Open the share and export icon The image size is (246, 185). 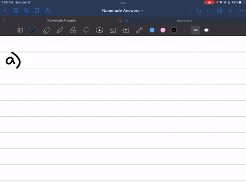(x=48, y=11)
